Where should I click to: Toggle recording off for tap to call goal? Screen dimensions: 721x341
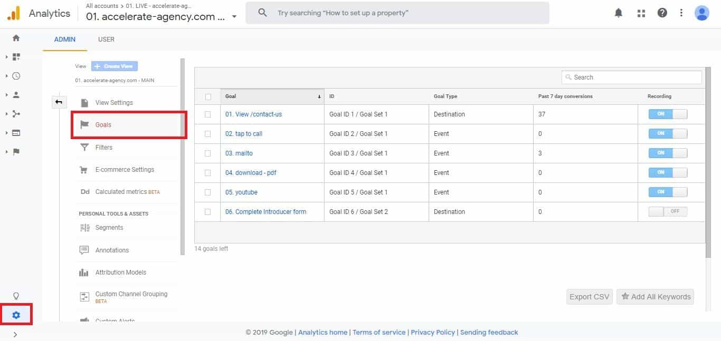click(668, 134)
